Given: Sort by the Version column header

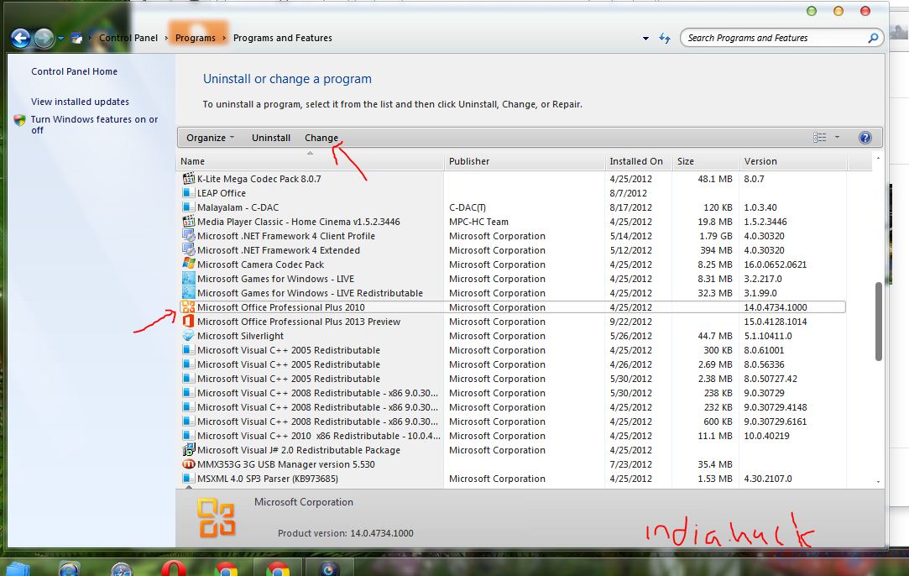Looking at the screenshot, I should [793, 161].
